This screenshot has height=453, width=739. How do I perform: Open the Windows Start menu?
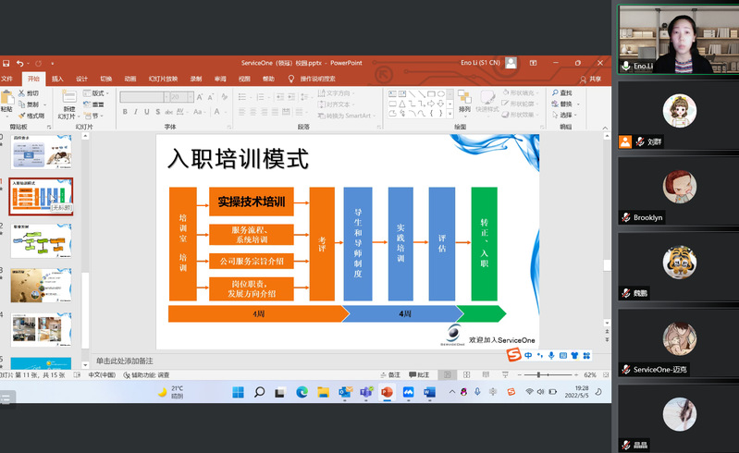(239, 392)
